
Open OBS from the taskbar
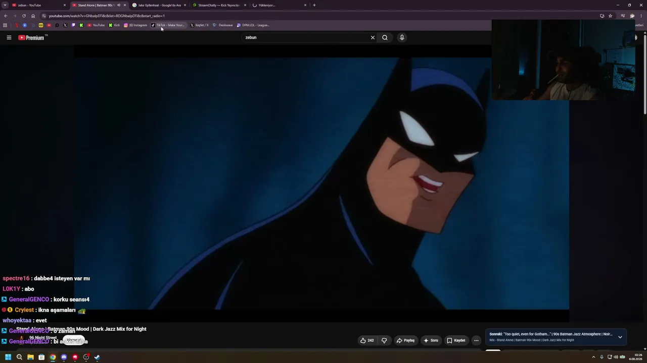86,357
